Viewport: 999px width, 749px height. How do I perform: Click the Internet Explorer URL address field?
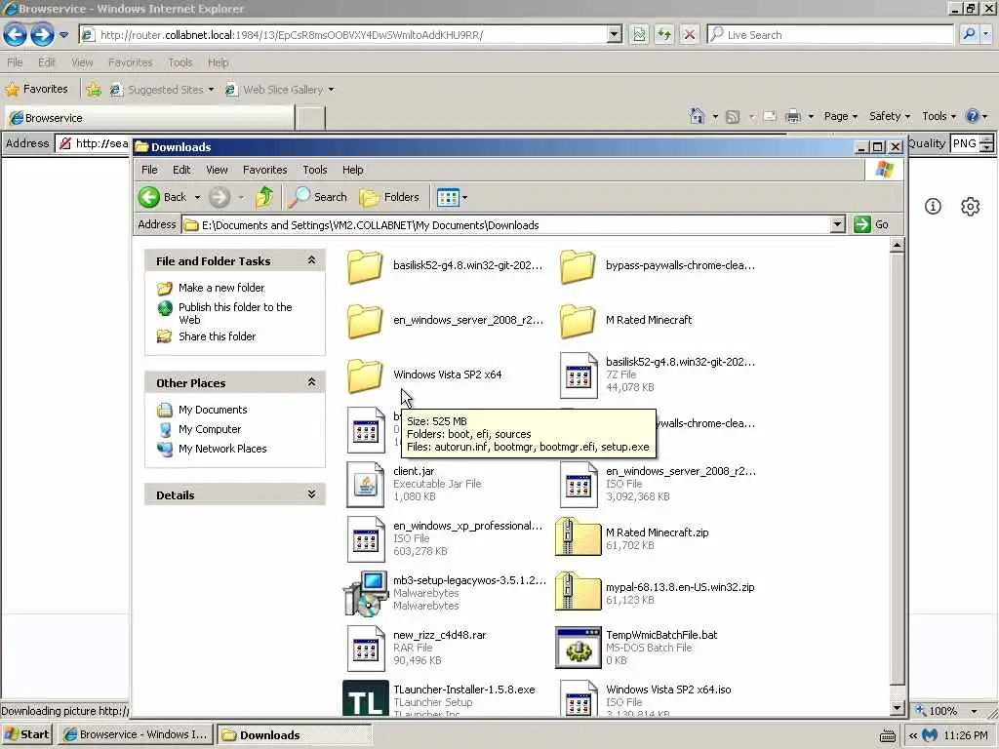pos(350,34)
